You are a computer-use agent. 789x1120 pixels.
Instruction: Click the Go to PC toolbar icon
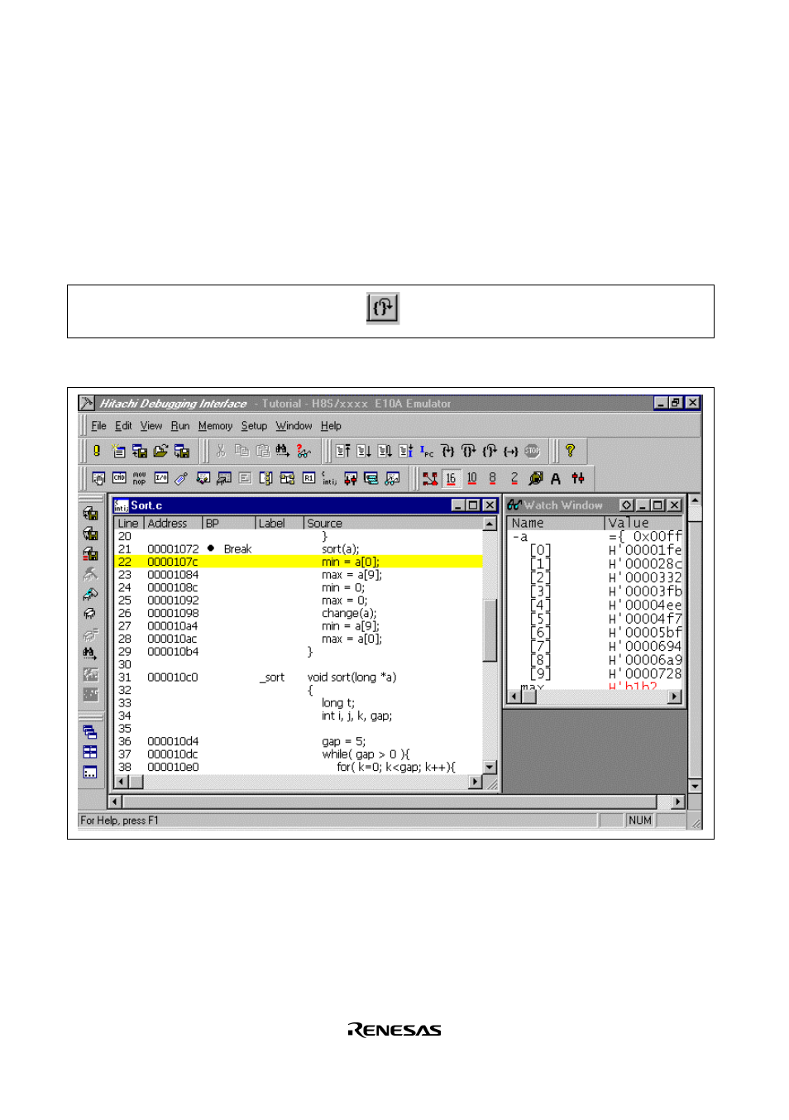tap(427, 452)
